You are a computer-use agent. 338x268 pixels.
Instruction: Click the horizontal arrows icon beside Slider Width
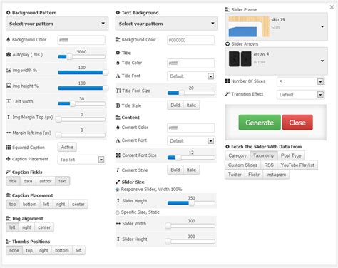point(118,223)
